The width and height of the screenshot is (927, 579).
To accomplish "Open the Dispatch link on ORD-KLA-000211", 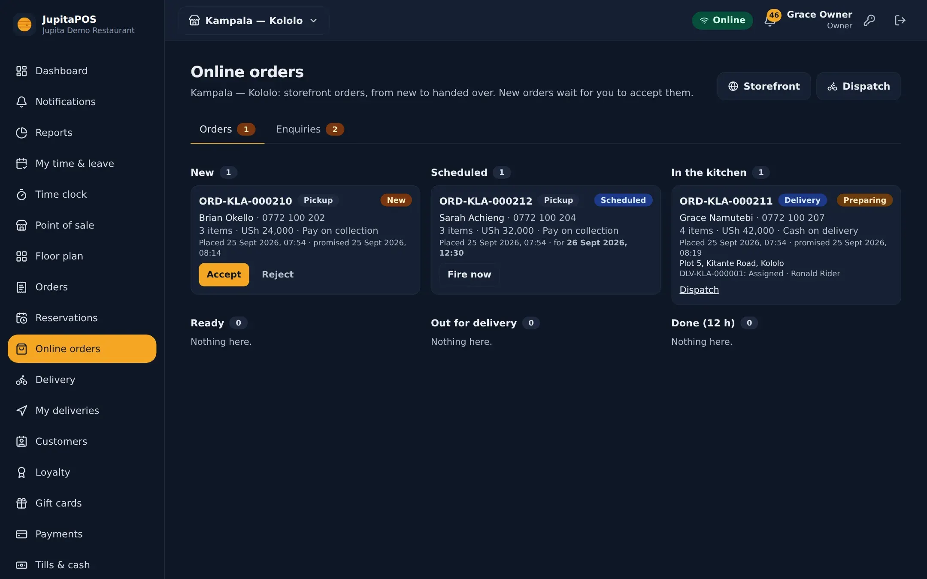I will (x=699, y=290).
